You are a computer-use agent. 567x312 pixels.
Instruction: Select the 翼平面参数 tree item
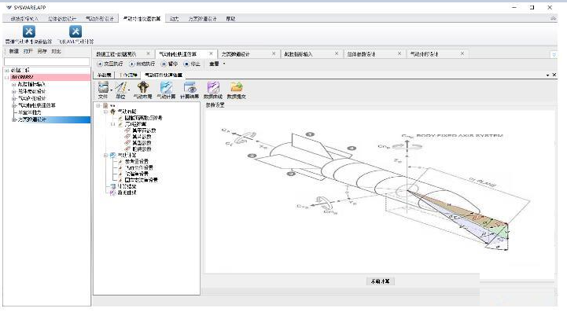144,130
